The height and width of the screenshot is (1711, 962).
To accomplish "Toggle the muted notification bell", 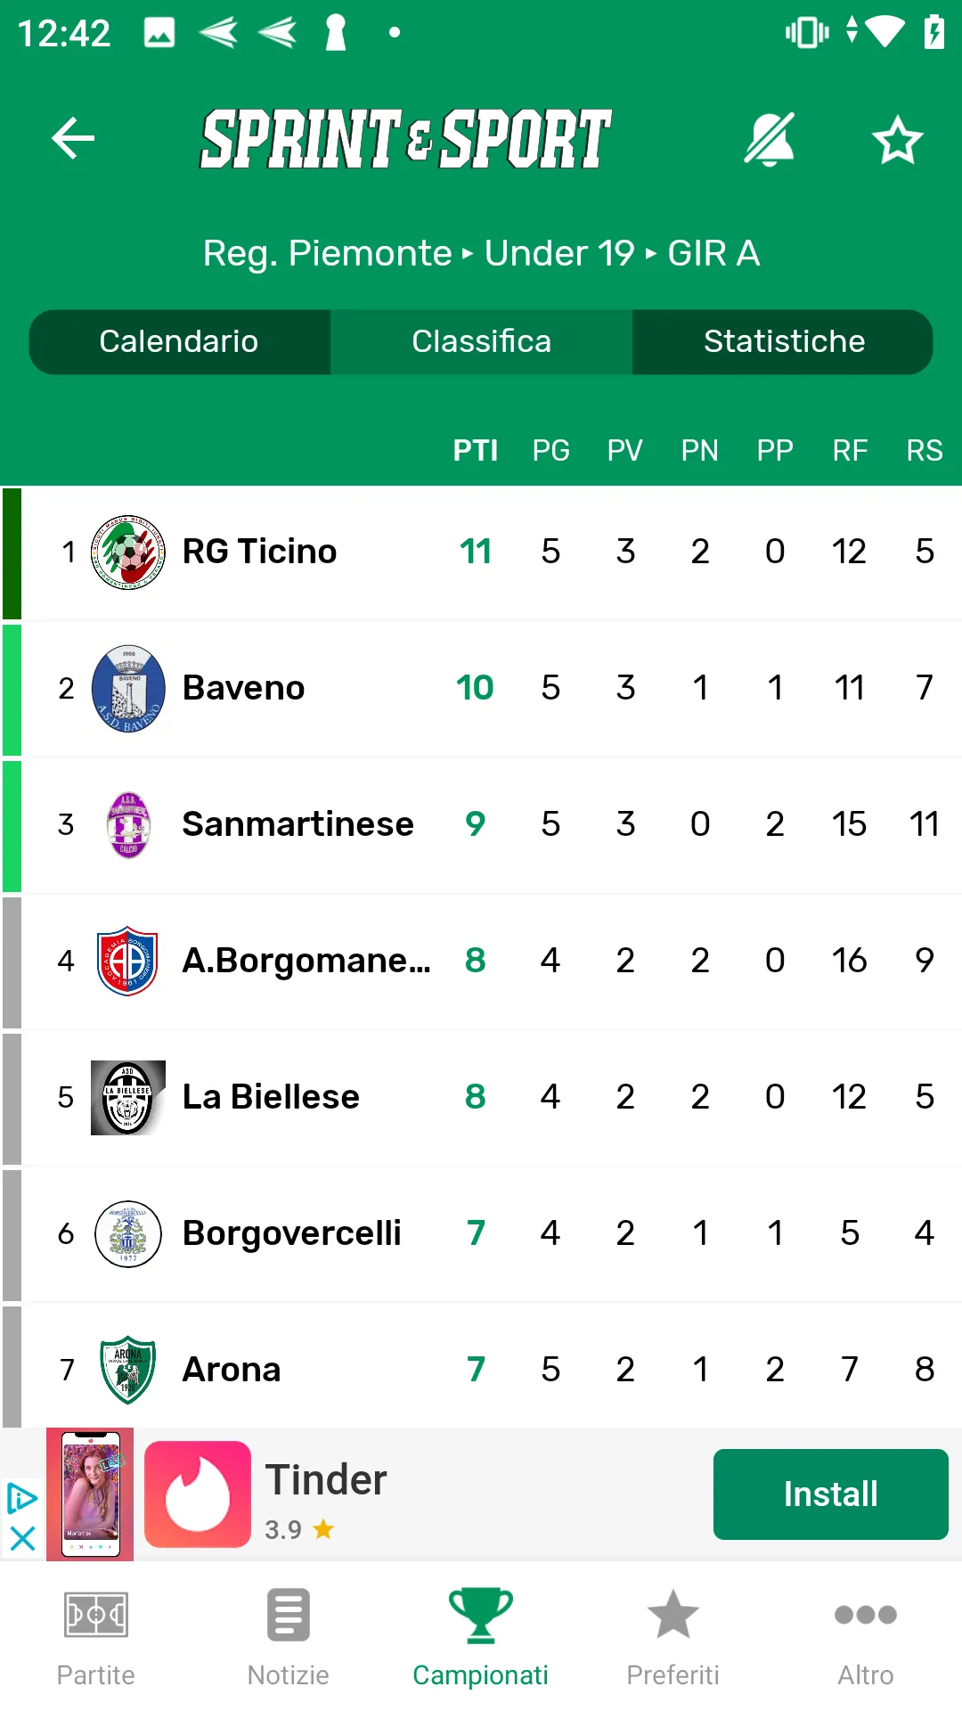I will 770,139.
